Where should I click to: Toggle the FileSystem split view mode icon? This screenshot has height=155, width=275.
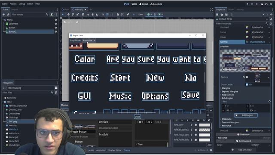point(56,88)
